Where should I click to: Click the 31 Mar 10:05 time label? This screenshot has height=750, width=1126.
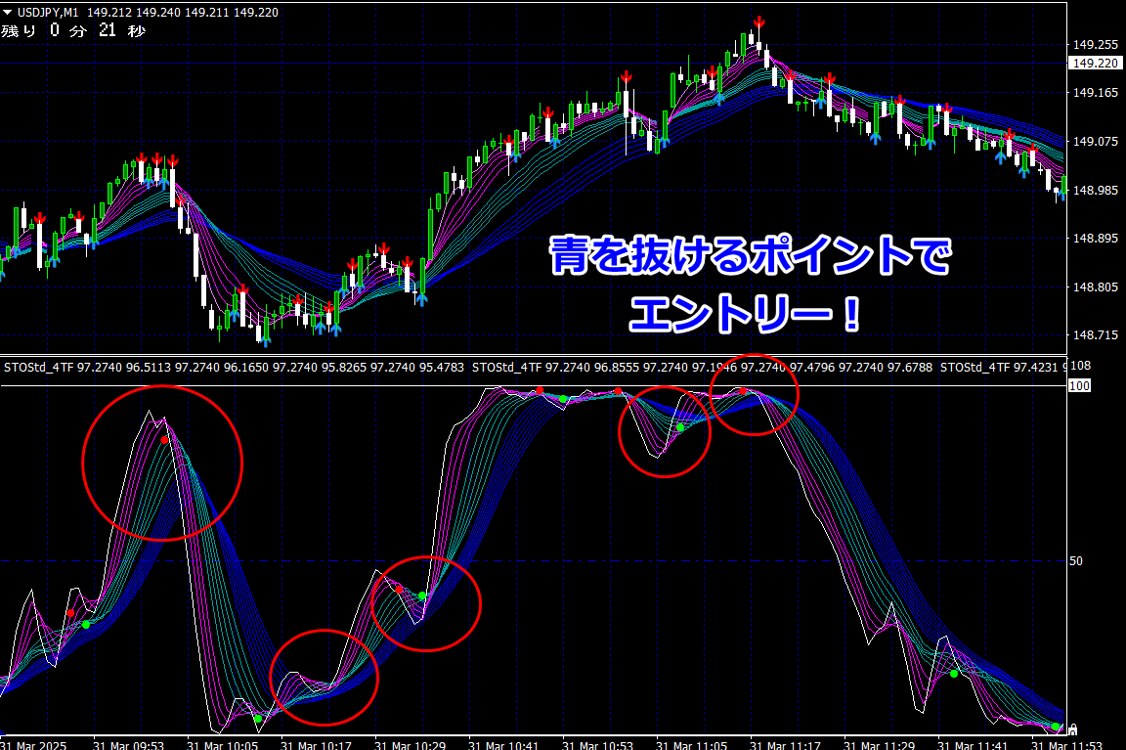point(222,745)
